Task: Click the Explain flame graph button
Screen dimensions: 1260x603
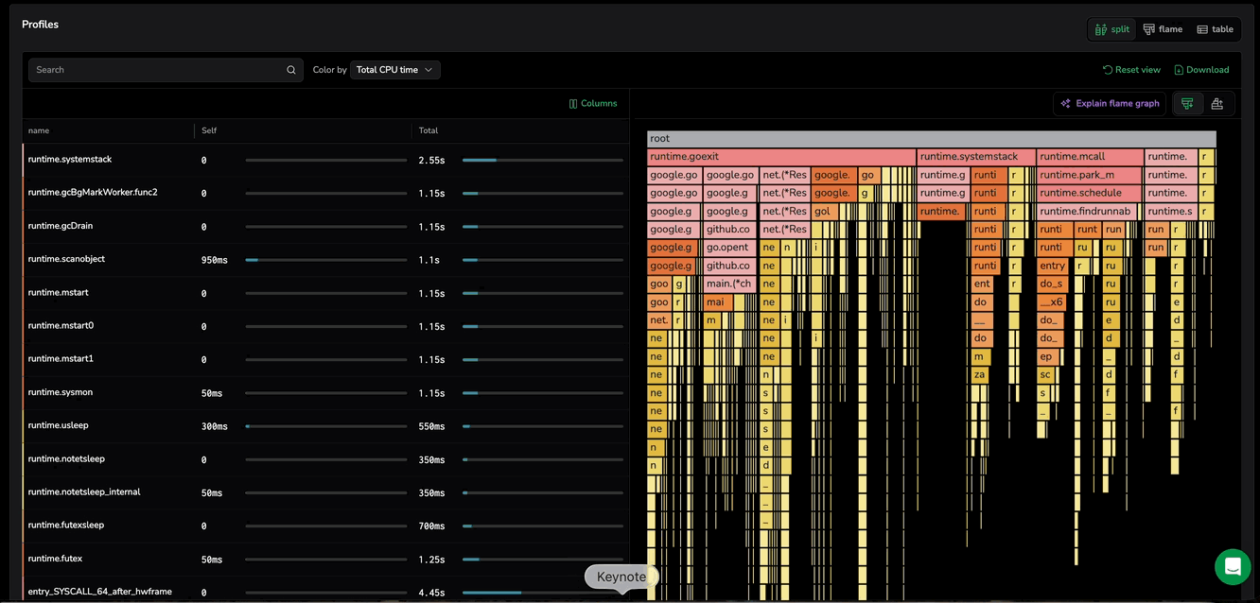Action: (1110, 104)
